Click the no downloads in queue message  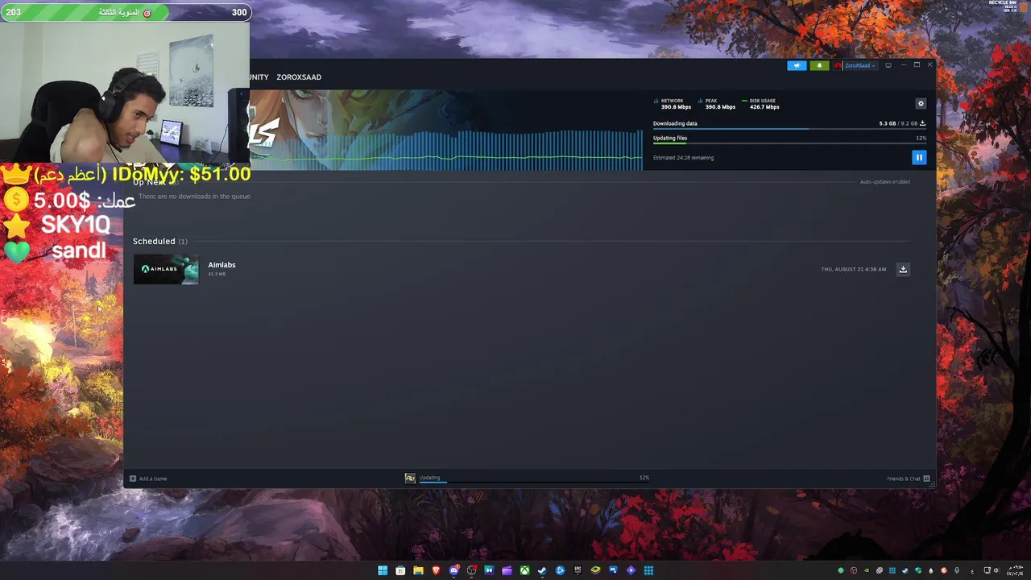194,196
